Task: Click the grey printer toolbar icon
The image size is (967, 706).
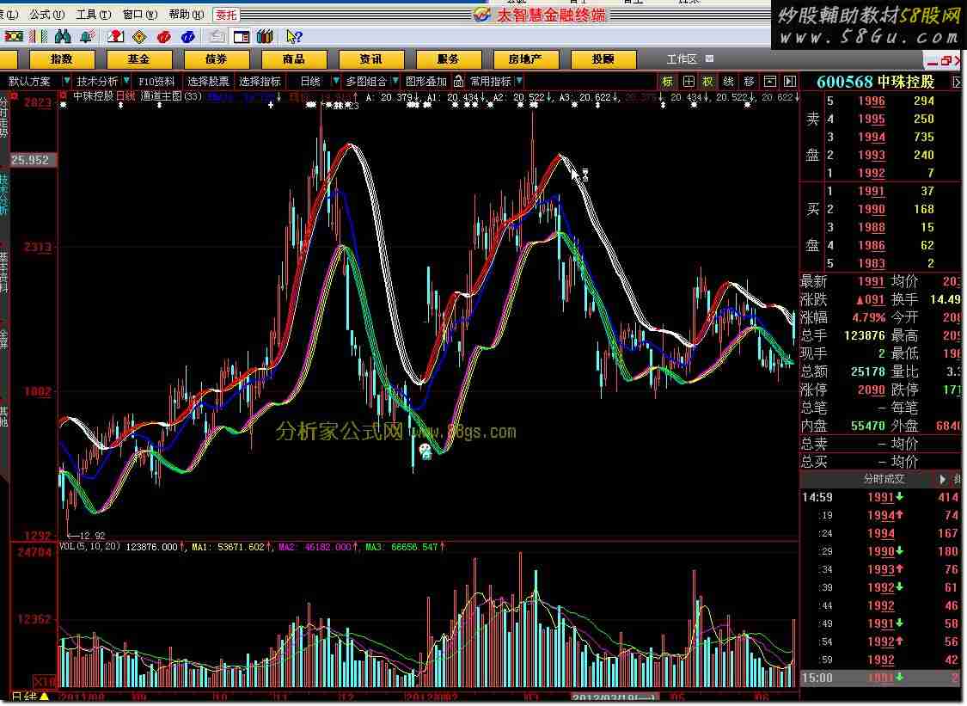Action: click(x=217, y=37)
